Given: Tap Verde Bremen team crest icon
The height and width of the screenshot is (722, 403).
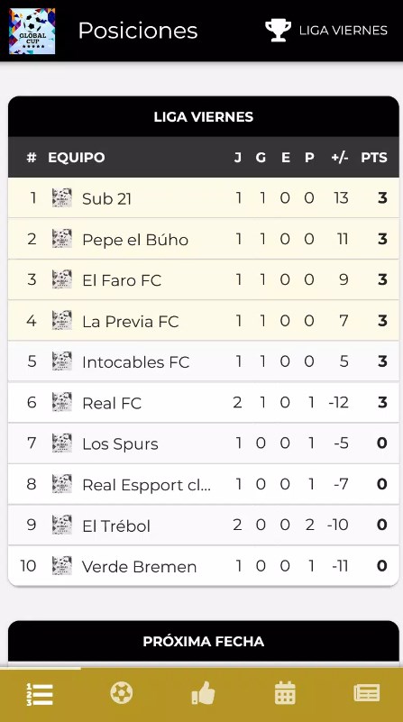Looking at the screenshot, I should [62, 566].
